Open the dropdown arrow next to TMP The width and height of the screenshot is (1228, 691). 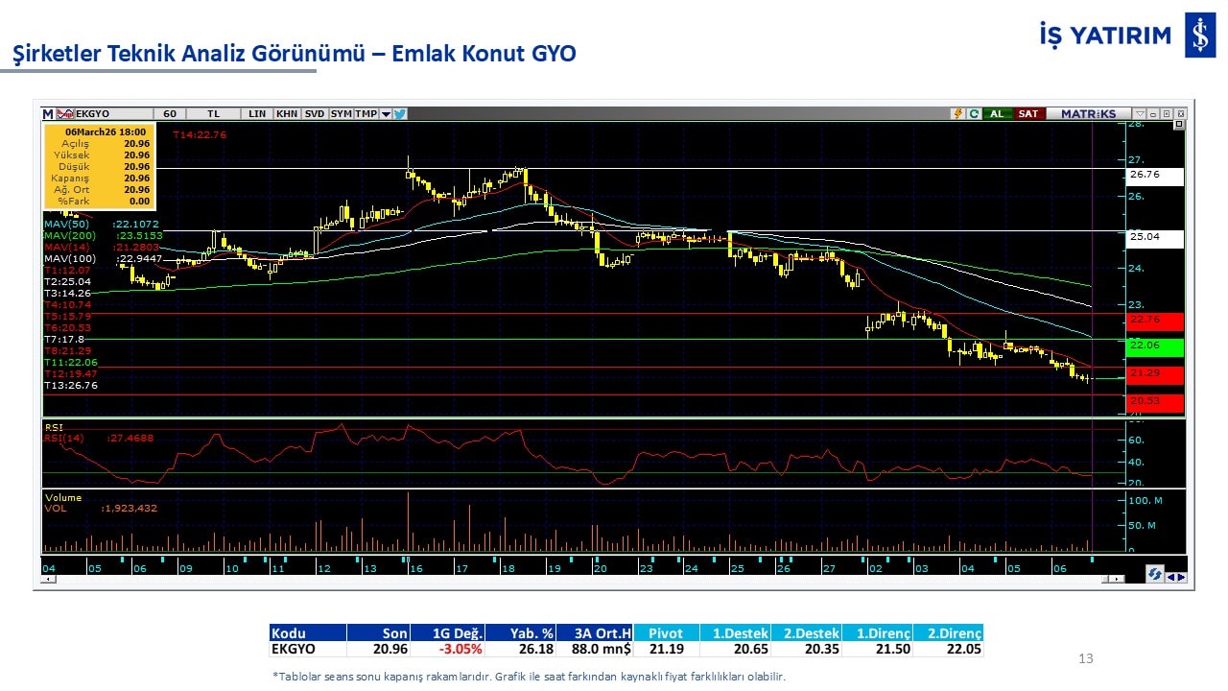pyautogui.click(x=386, y=113)
